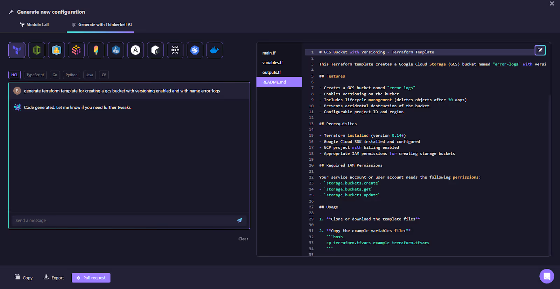The image size is (560, 289).
Task: Click 'Google Cloud SDK installed and configured' line
Action: coord(370,142)
